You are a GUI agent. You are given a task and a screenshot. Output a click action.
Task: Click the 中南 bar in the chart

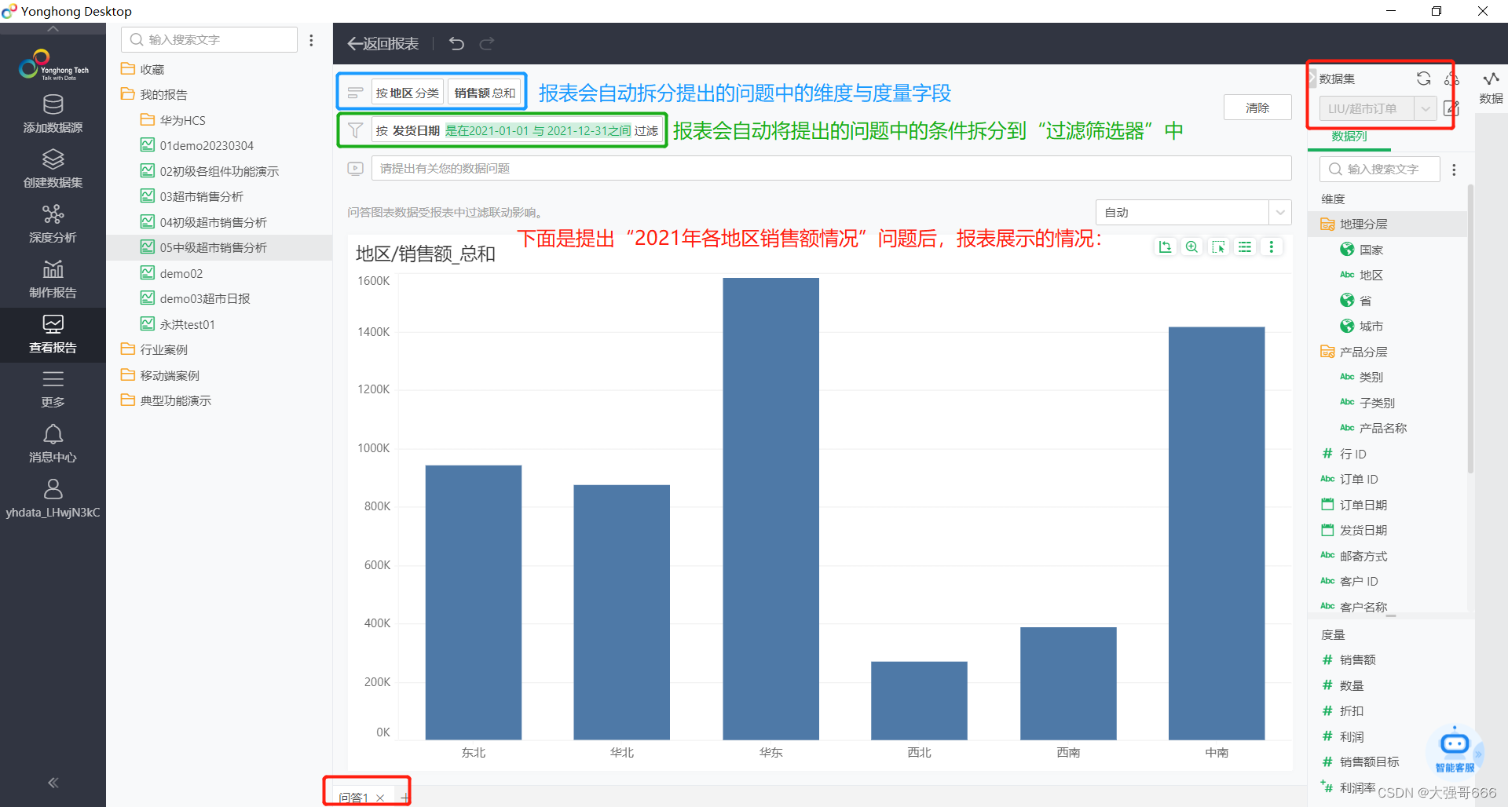pyautogui.click(x=1217, y=533)
